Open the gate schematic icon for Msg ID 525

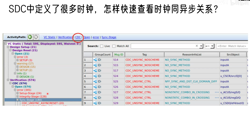[x=99, y=81]
